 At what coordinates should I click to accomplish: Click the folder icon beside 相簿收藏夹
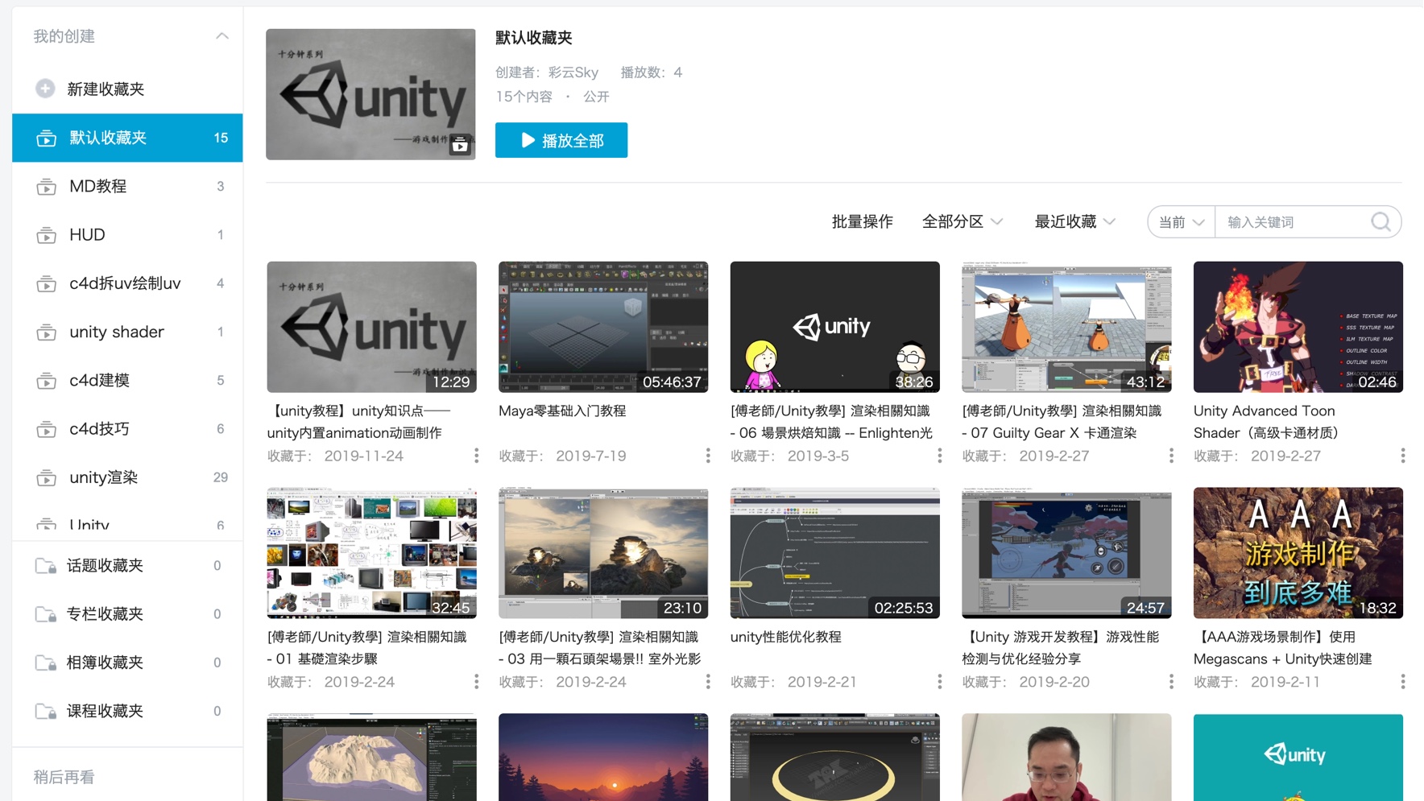tap(46, 663)
